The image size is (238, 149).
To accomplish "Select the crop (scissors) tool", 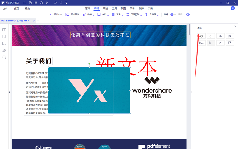I will pos(220,43).
